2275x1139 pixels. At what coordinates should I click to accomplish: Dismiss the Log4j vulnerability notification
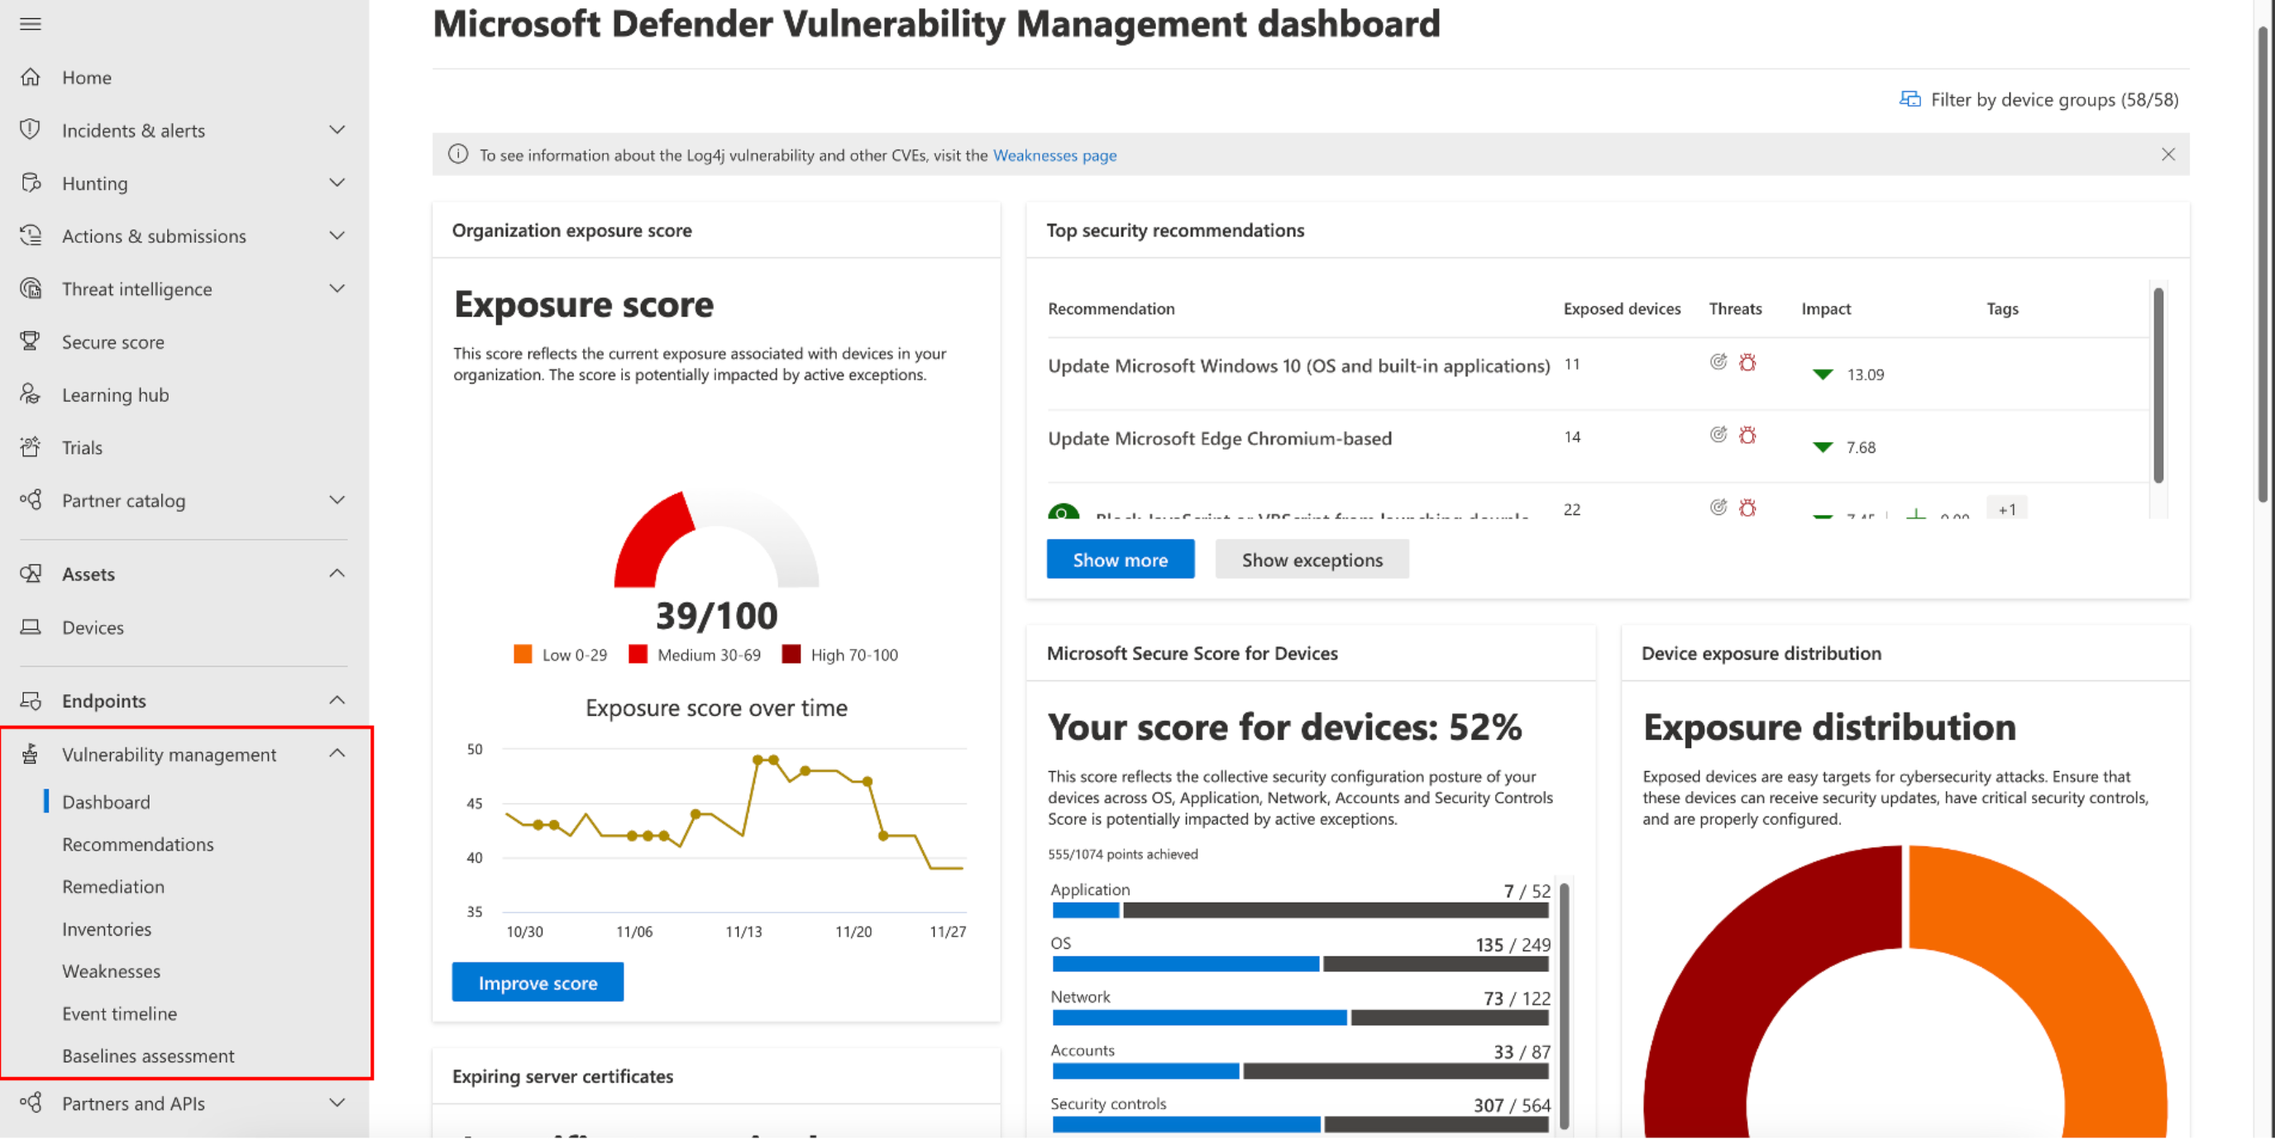tap(2166, 154)
